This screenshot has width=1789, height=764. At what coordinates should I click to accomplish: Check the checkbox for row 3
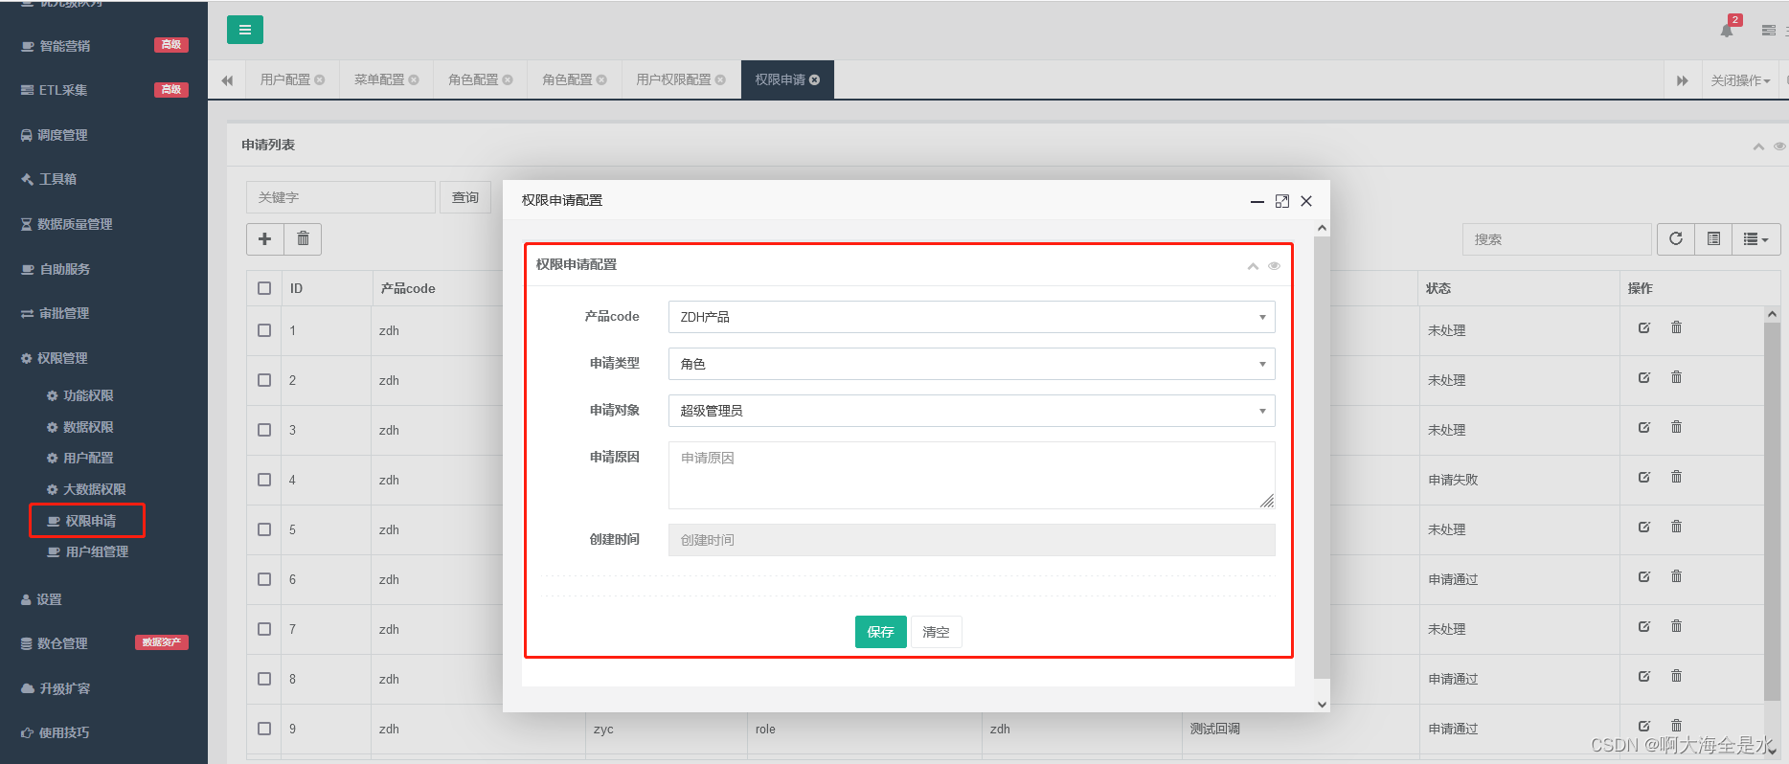click(x=264, y=430)
